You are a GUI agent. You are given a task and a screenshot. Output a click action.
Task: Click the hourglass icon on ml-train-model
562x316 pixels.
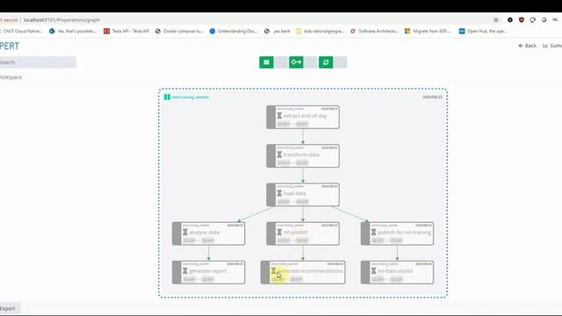[x=373, y=271]
